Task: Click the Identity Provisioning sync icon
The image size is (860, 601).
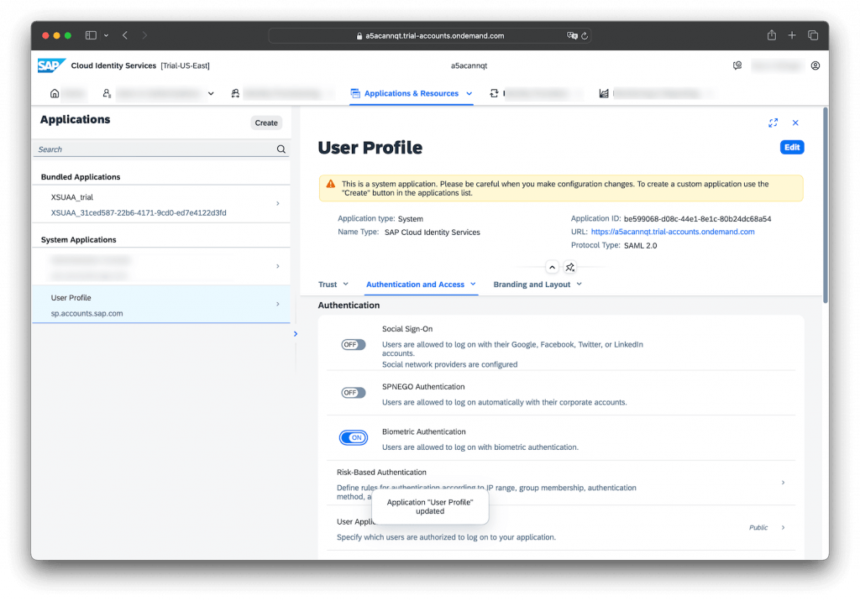Action: coord(494,93)
